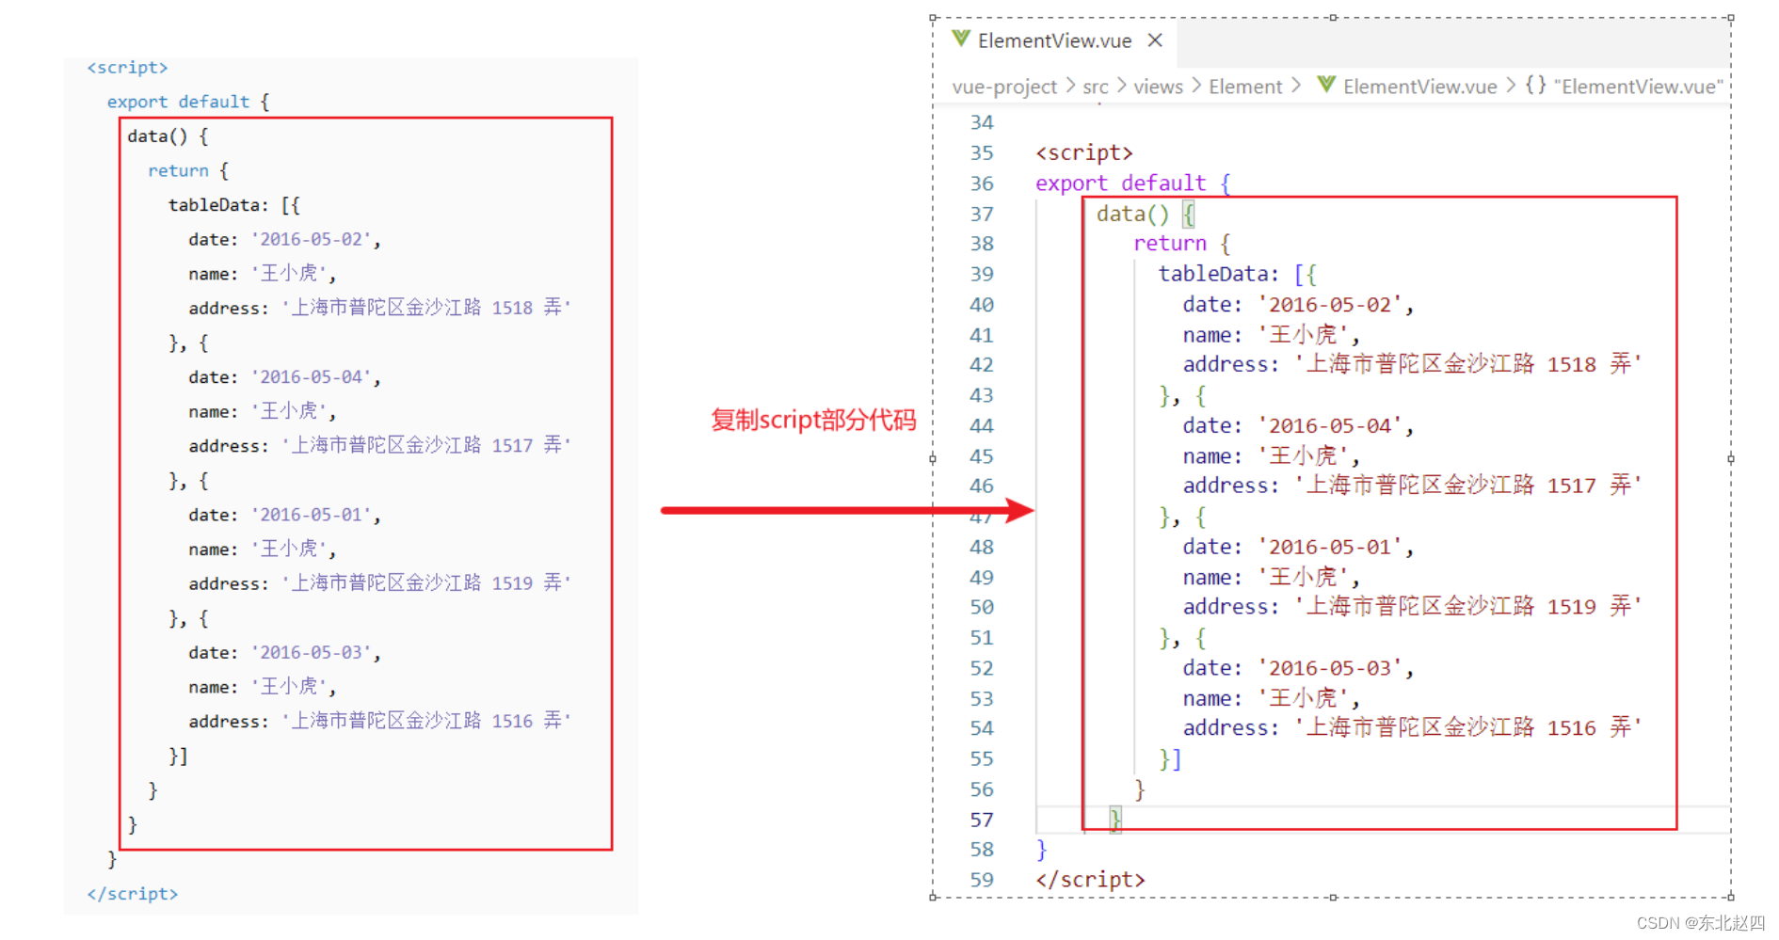
Task: Click <script> tag in left code sample
Action: point(127,68)
